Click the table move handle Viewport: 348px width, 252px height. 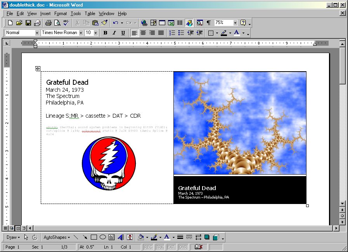[x=38, y=69]
